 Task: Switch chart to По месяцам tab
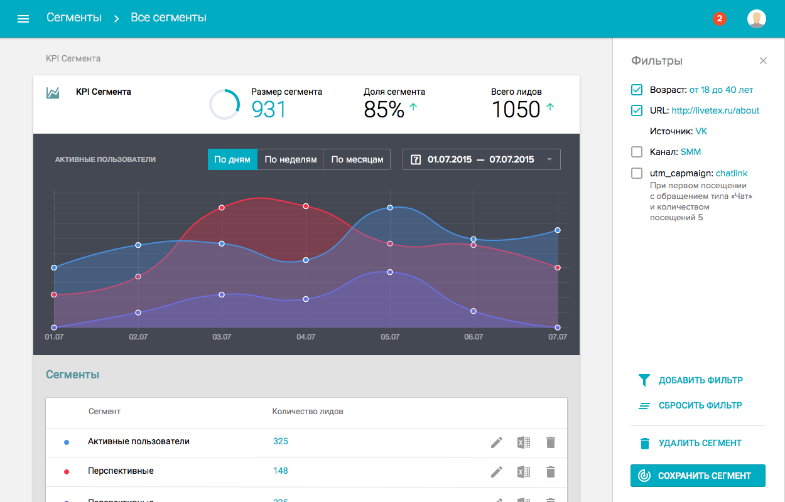(x=357, y=159)
